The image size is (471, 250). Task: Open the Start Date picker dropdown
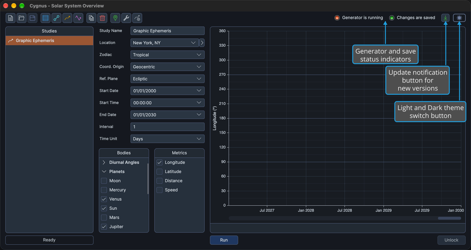click(167, 91)
